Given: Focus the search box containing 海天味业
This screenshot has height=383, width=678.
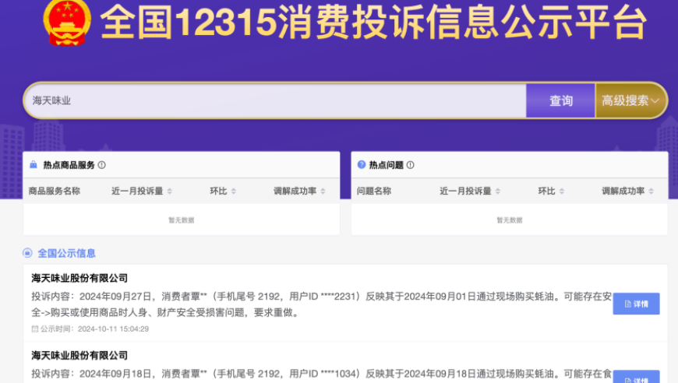Looking at the screenshot, I should coord(275,100).
